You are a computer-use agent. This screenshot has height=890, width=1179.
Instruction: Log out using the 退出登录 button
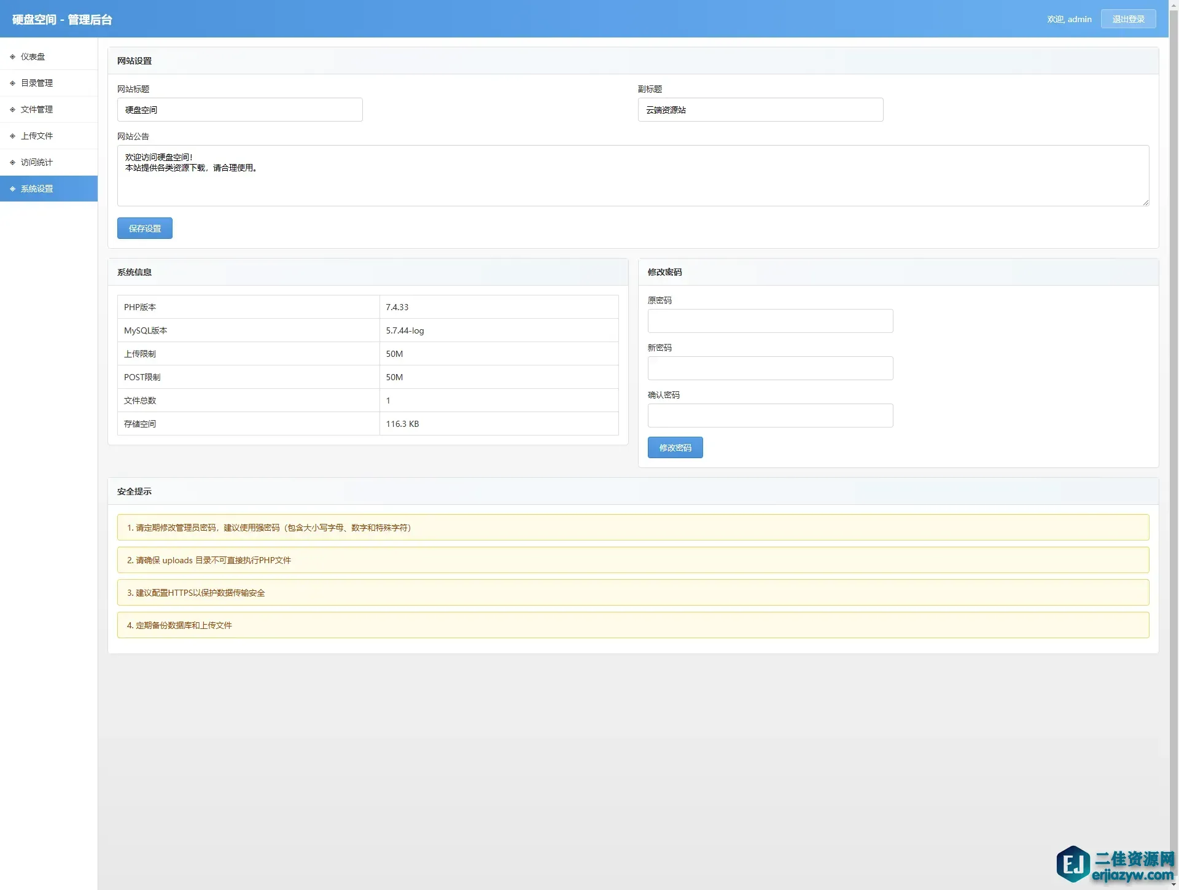(x=1128, y=19)
